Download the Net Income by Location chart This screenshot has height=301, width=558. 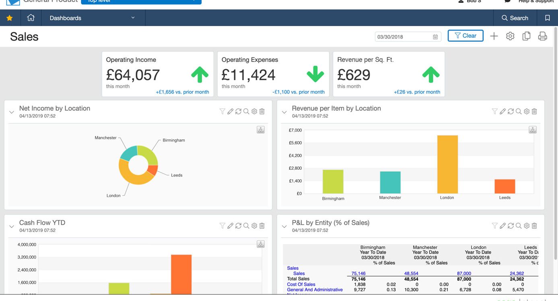261,130
